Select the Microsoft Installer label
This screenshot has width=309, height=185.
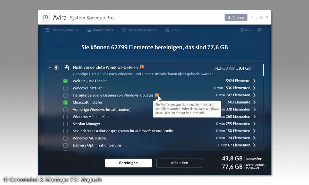point(88,103)
